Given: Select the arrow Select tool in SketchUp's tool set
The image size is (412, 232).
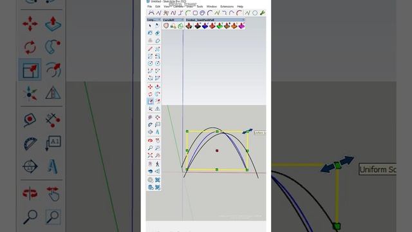Looking at the screenshot, I should (150, 26).
